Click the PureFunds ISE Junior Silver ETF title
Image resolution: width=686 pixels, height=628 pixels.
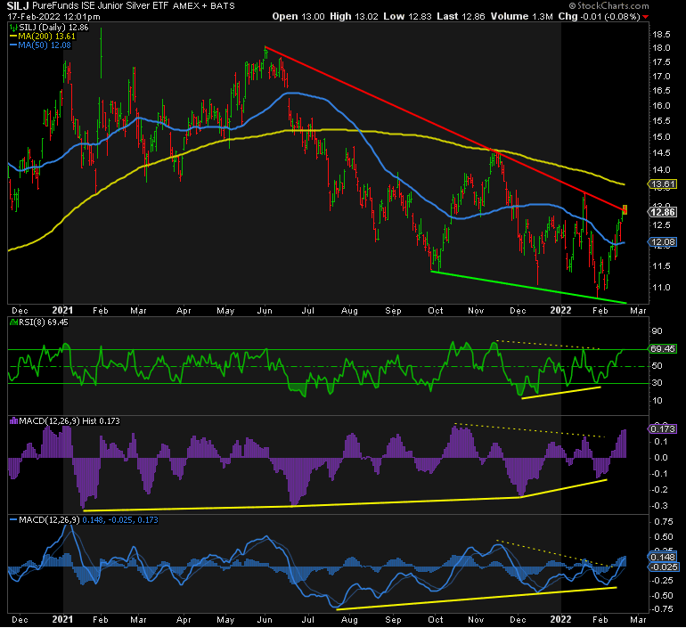coord(100,6)
